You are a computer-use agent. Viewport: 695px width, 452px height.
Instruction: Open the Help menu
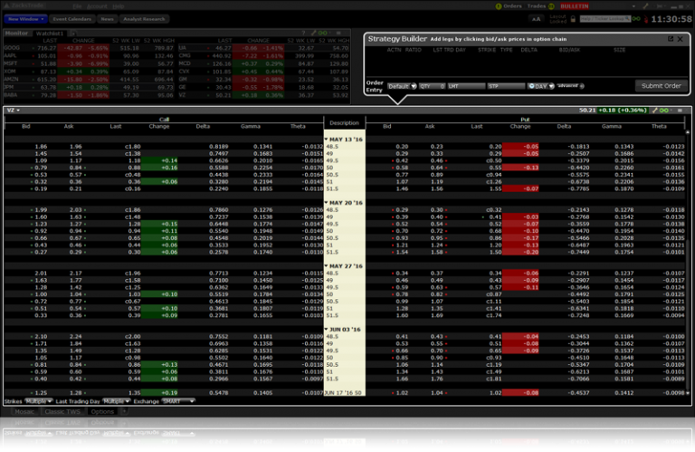118,6
